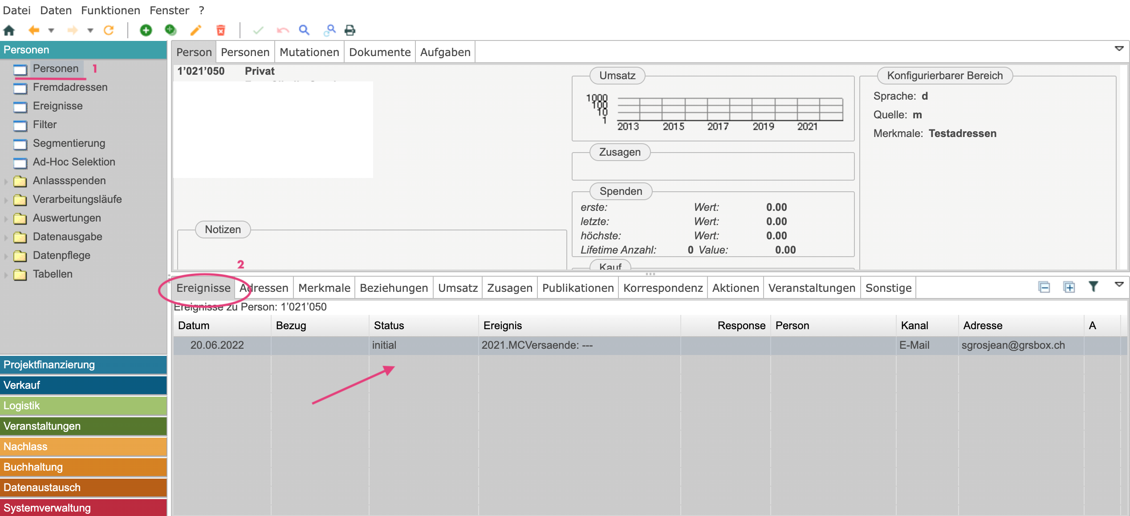Open the back navigation history dropdown arrow
The image size is (1130, 516).
point(51,30)
